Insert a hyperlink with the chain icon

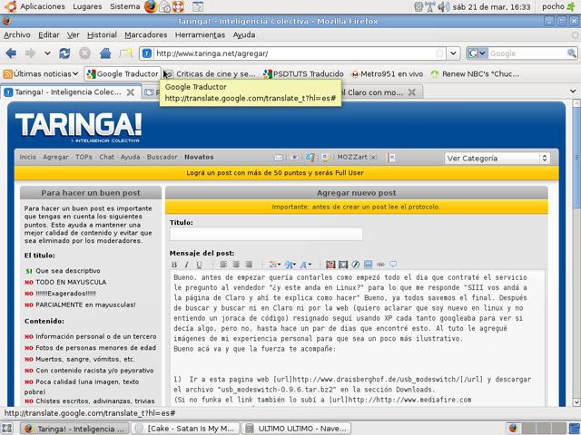coord(380,264)
